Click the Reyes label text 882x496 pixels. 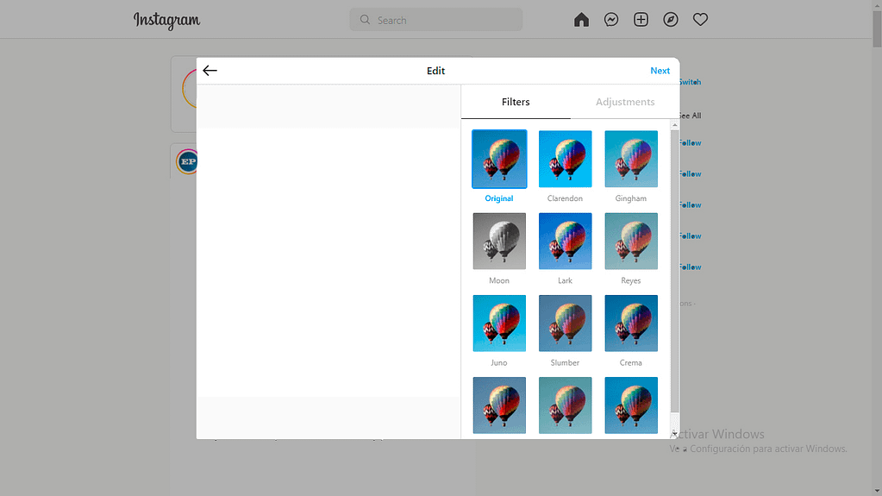pos(630,280)
